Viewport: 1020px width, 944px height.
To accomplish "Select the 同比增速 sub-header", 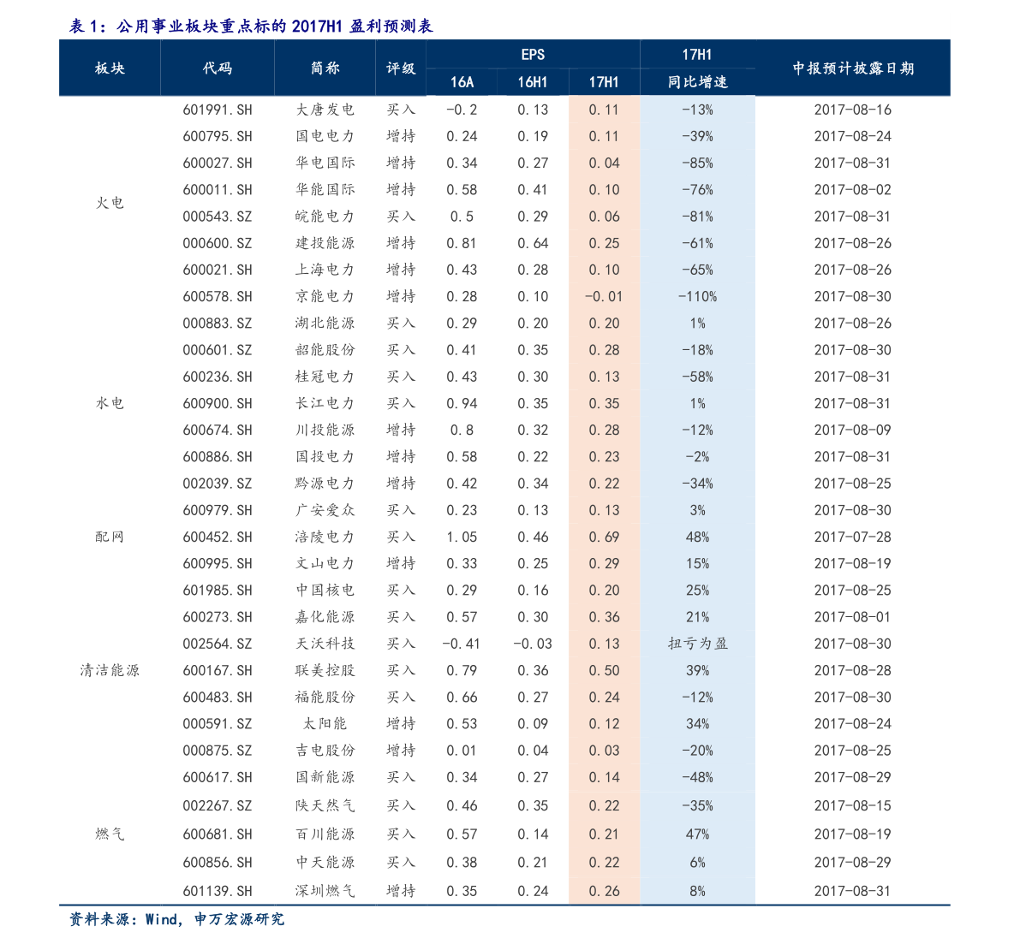I will [697, 82].
